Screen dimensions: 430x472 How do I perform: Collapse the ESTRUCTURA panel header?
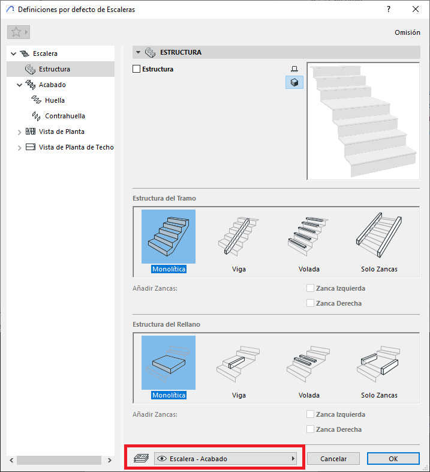click(x=139, y=53)
